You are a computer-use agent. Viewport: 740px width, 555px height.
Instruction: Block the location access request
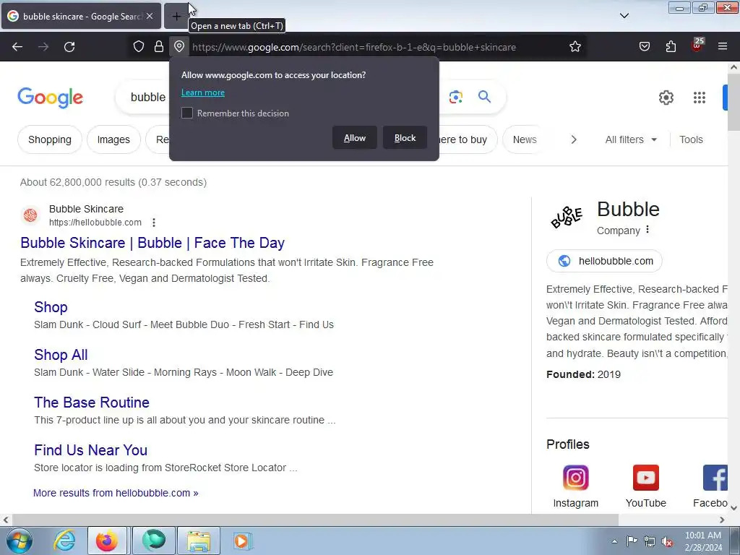click(x=405, y=138)
